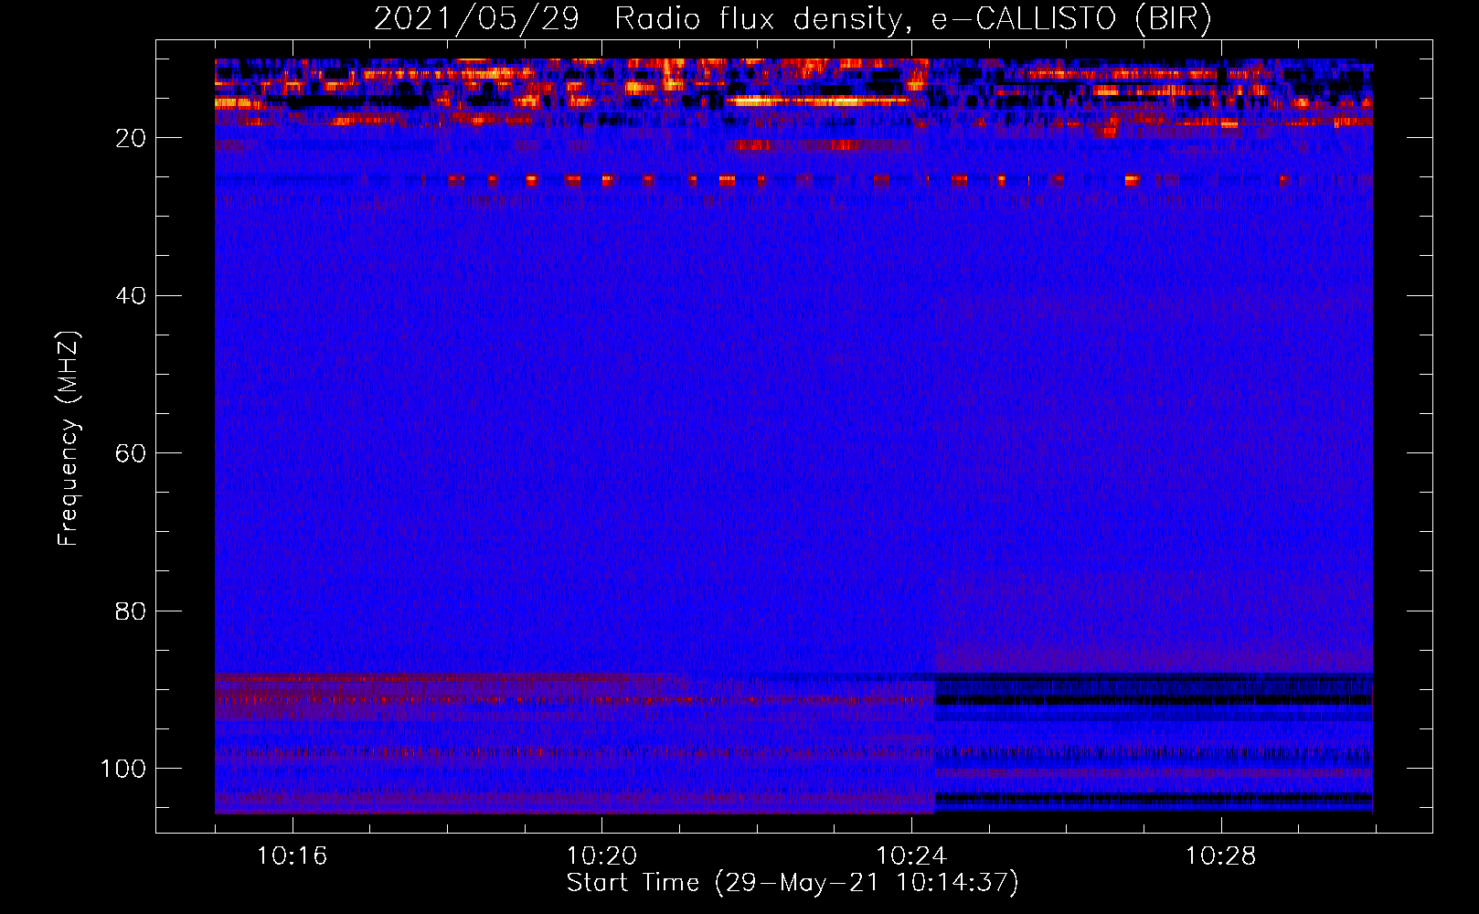Click the 10:20 time tick label
The image size is (1479, 914).
(x=601, y=856)
